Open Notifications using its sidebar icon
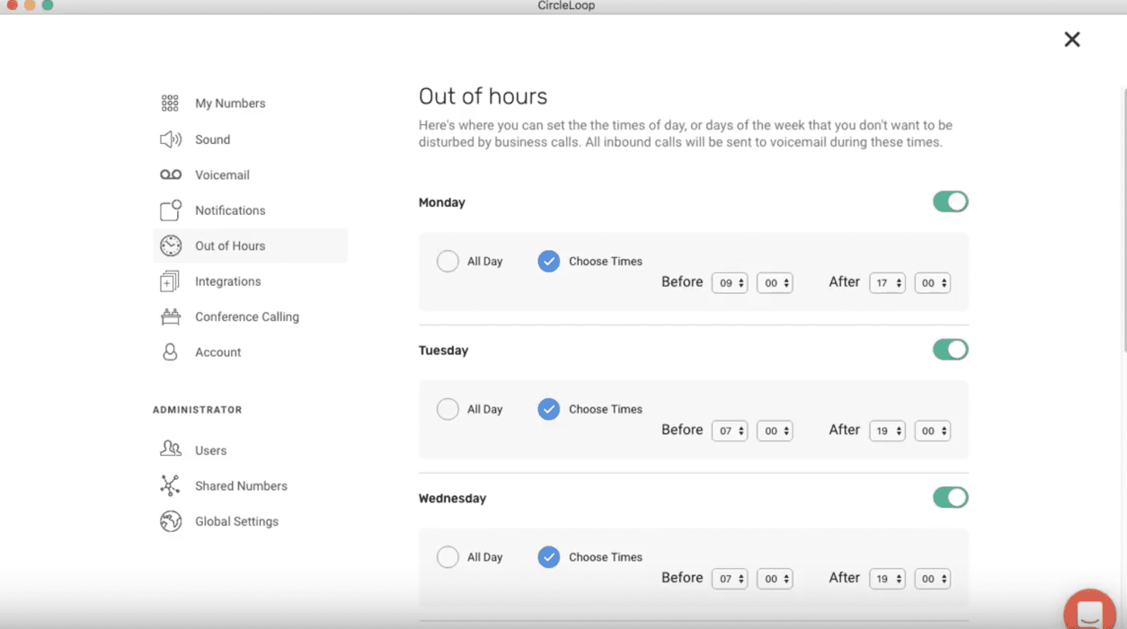Viewport: 1127px width, 629px height. pos(170,210)
